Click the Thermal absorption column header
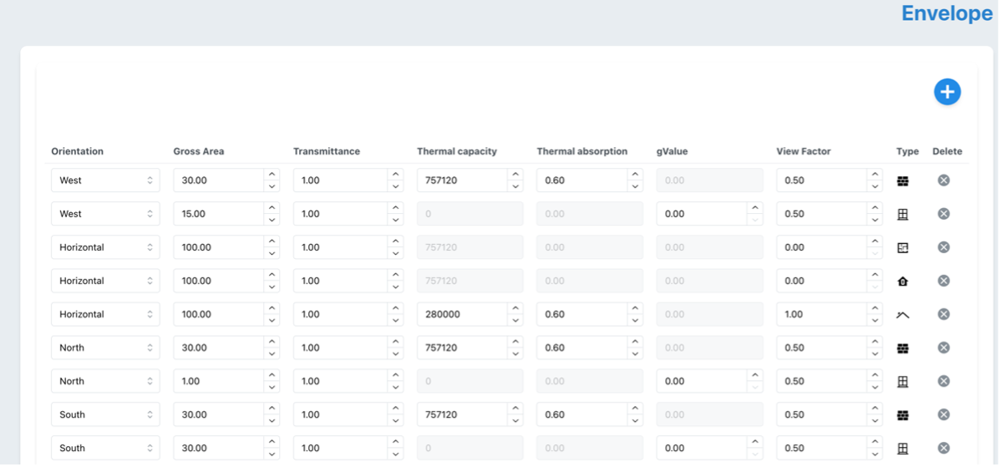 click(582, 151)
